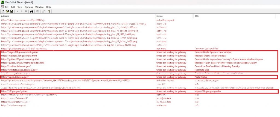
Task: Click the document icon left of File
Action: click(x=2, y=7)
